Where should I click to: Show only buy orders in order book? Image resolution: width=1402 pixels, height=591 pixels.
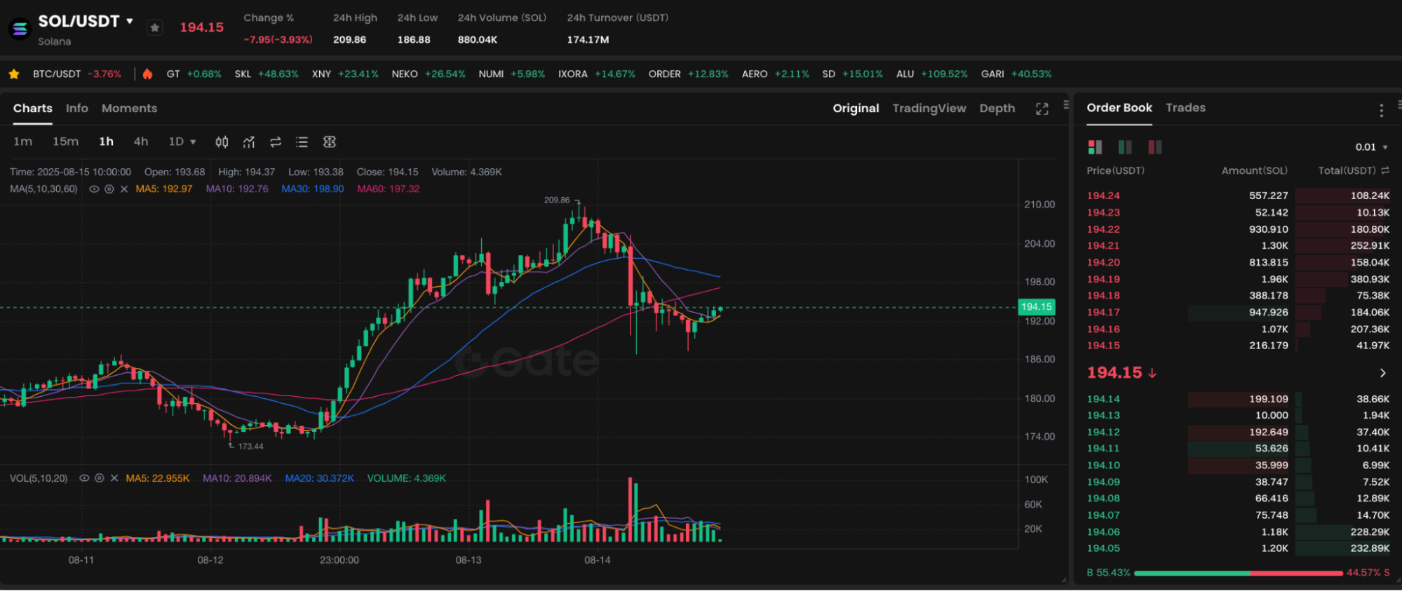coord(1125,147)
